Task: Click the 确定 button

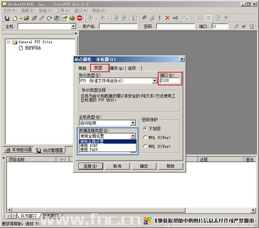Action: click(144, 166)
